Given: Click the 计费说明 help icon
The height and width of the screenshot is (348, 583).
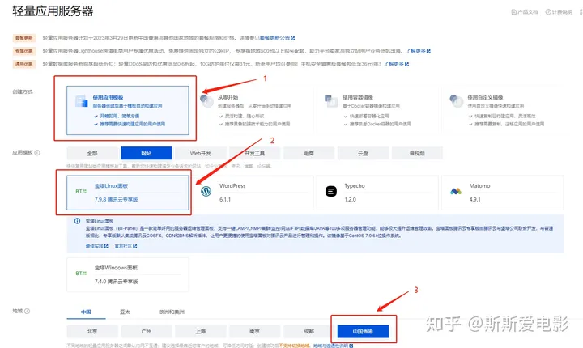Looking at the screenshot, I should tap(548, 12).
